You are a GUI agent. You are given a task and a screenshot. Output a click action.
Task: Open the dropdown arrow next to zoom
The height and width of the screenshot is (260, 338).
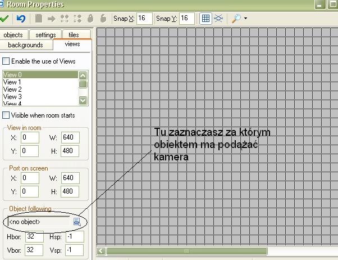[x=245, y=19]
